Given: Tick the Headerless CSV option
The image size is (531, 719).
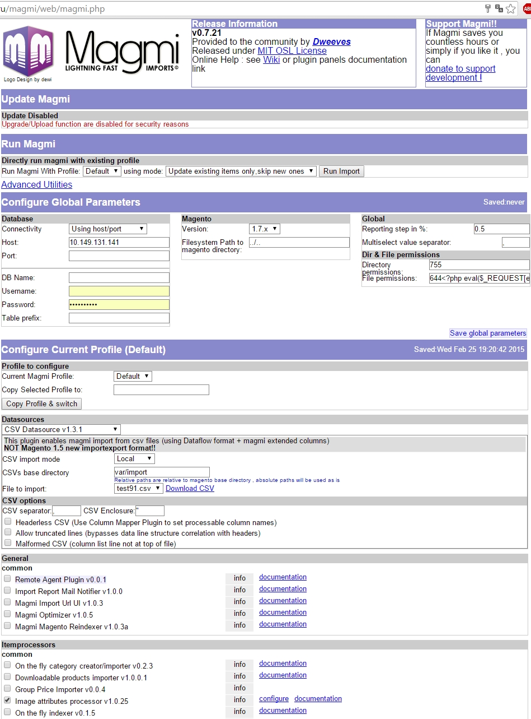Looking at the screenshot, I should tap(8, 521).
